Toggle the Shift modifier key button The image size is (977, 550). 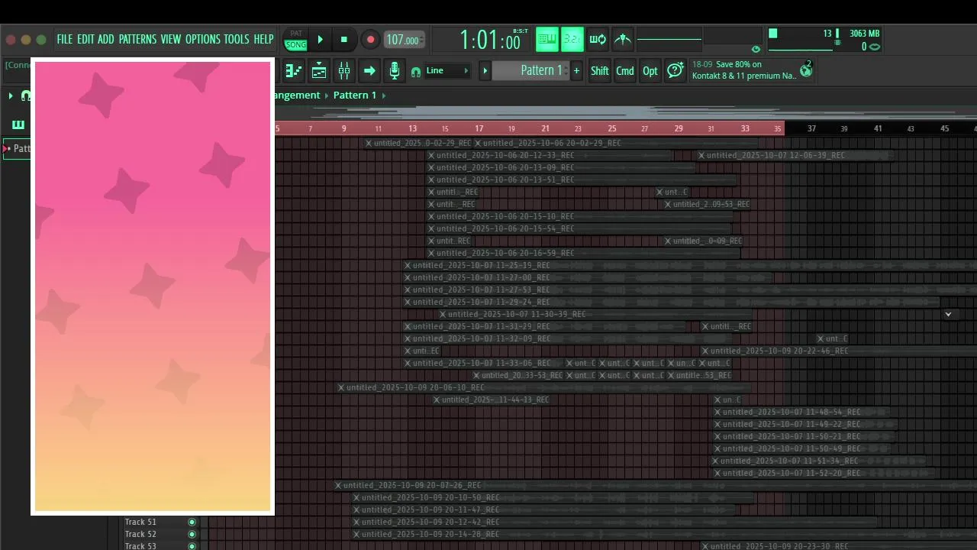click(x=600, y=71)
